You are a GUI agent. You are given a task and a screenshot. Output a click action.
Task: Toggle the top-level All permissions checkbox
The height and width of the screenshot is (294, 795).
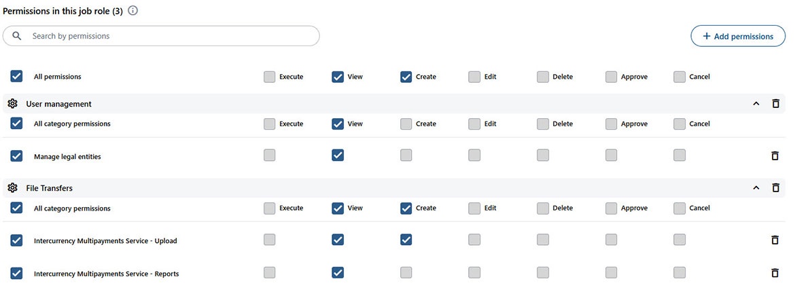[17, 77]
